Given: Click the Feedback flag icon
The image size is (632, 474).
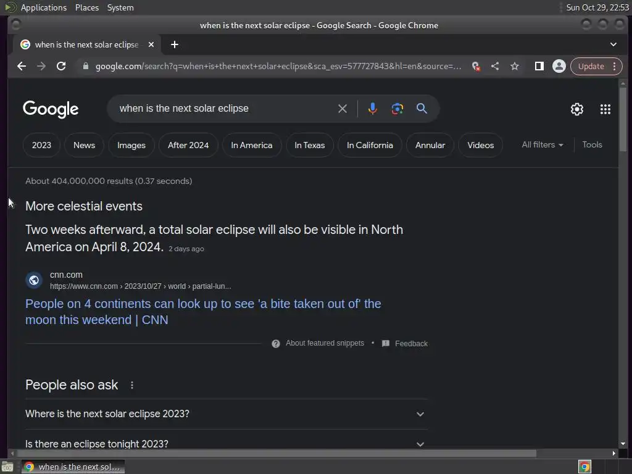Looking at the screenshot, I should [386, 343].
